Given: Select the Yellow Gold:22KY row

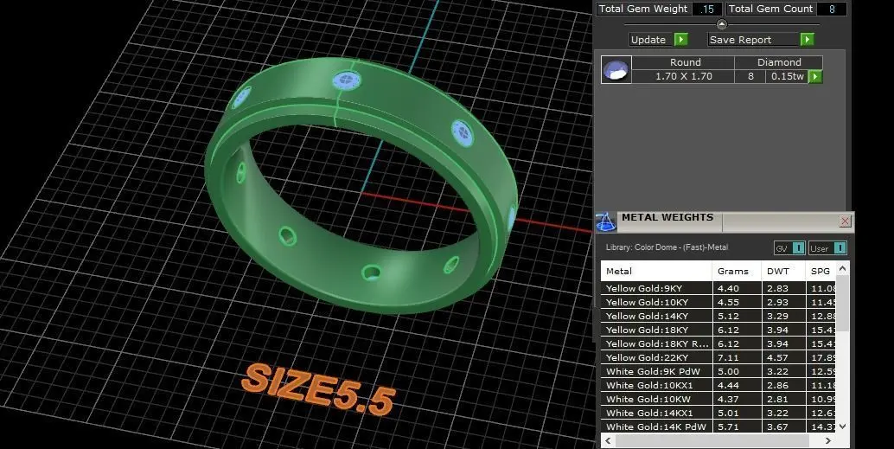Looking at the screenshot, I should click(x=718, y=357).
